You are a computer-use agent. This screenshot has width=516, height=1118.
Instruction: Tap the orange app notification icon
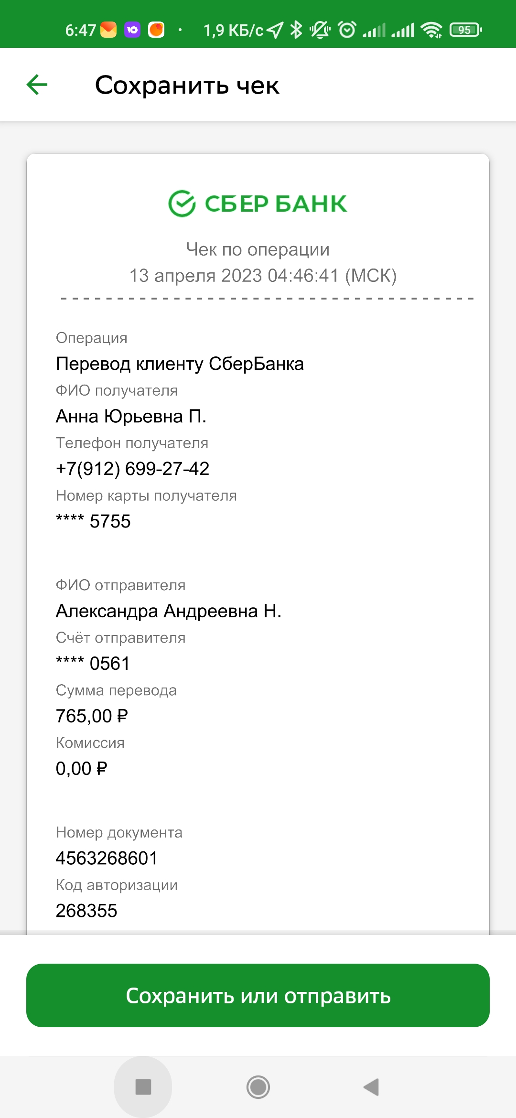pyautogui.click(x=156, y=30)
